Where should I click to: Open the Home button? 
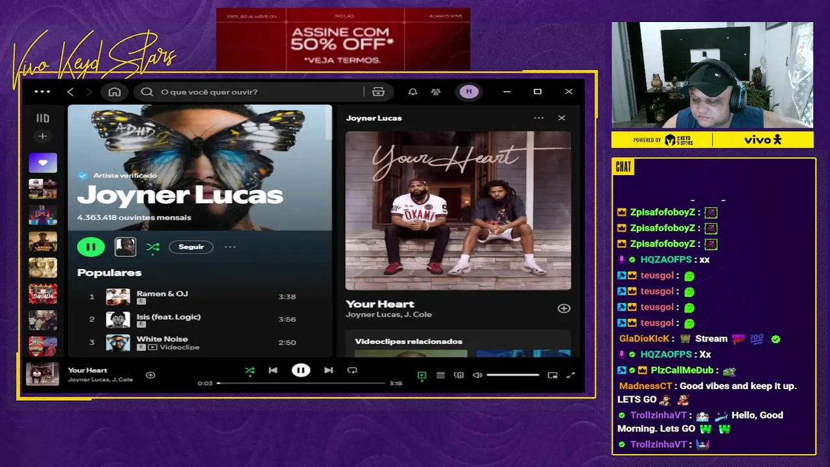(x=115, y=92)
